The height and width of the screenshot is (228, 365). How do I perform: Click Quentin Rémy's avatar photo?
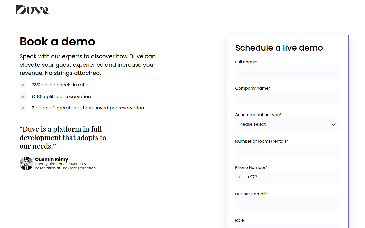click(26, 164)
